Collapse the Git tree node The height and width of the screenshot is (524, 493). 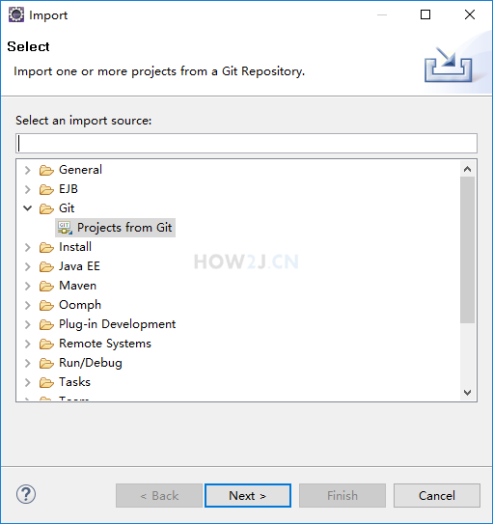[28, 208]
